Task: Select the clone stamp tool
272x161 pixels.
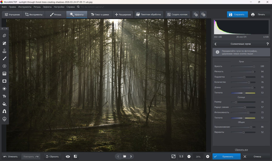Action: point(4,51)
